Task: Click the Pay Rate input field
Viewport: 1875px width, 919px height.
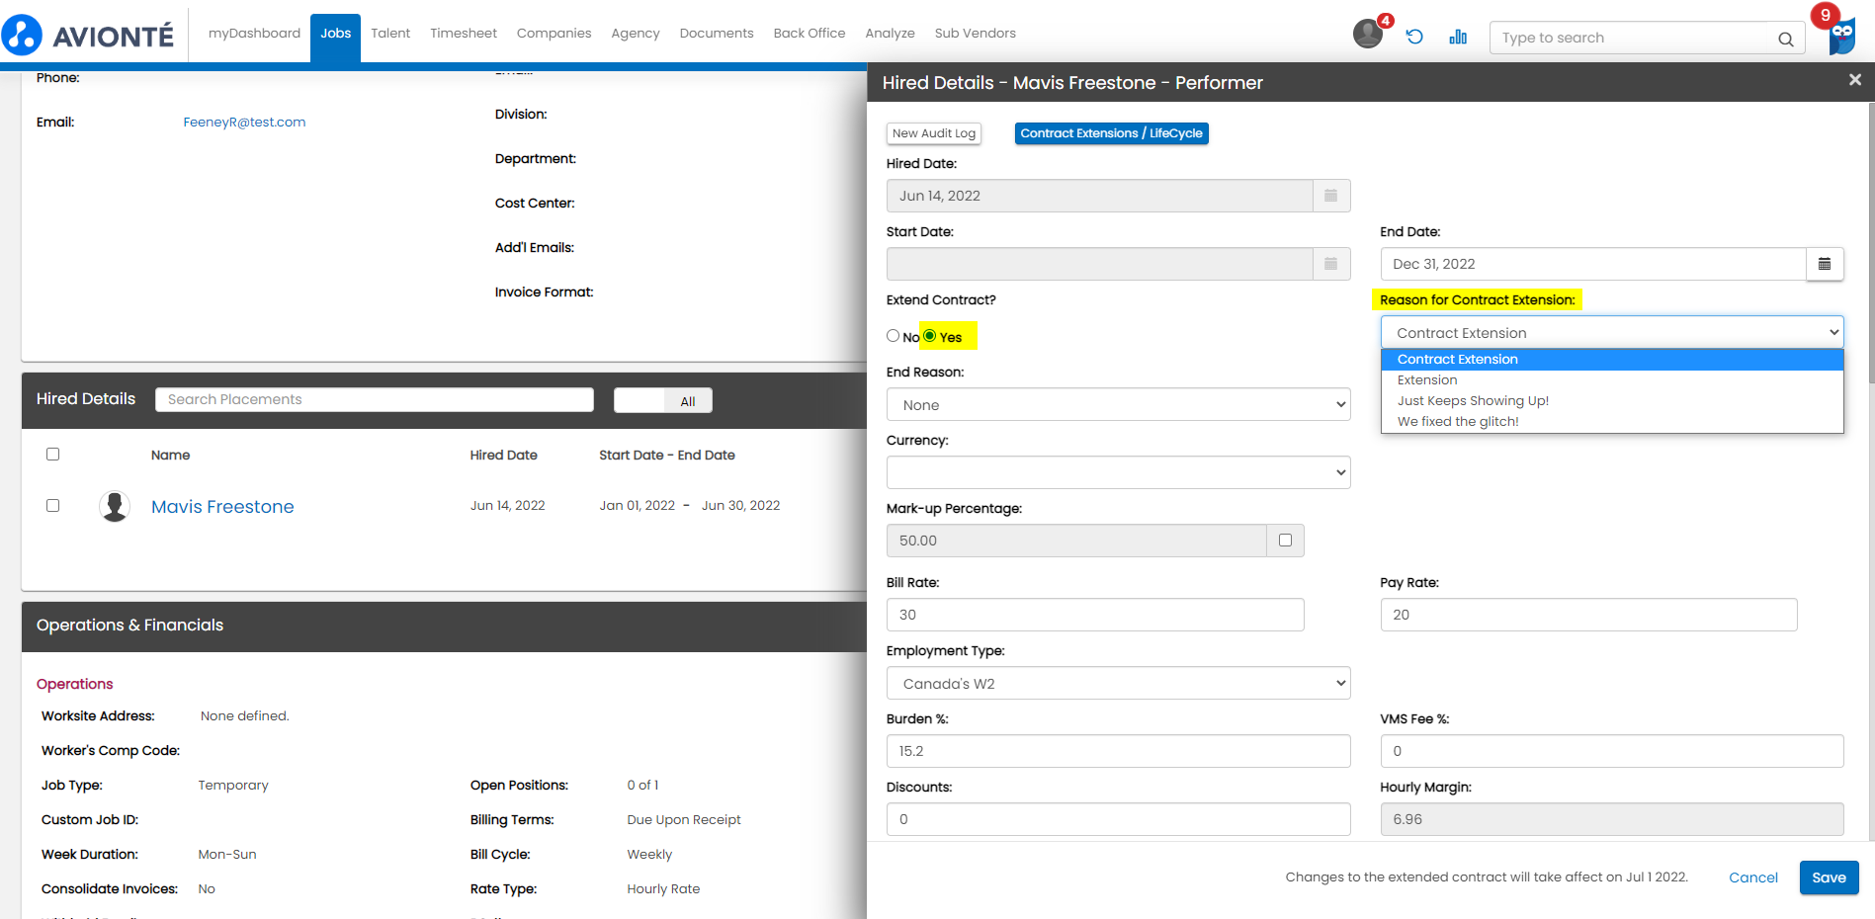Action: point(1588,615)
